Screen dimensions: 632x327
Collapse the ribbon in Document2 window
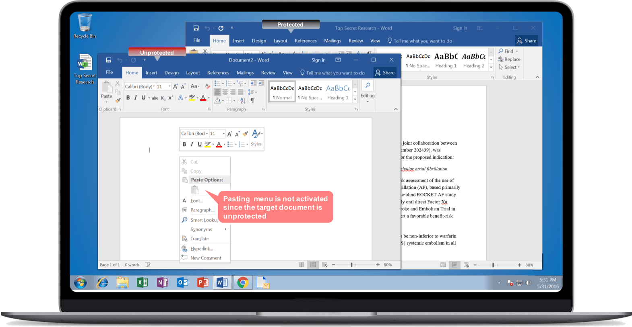(x=396, y=109)
